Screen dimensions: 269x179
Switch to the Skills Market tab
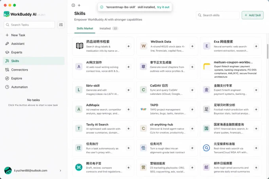point(85,28)
